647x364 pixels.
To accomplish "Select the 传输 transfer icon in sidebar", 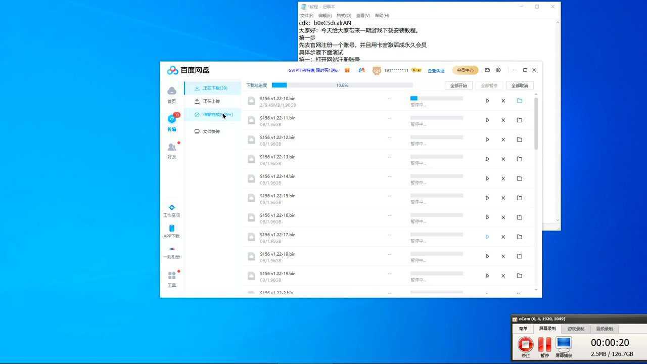I will click(x=172, y=122).
